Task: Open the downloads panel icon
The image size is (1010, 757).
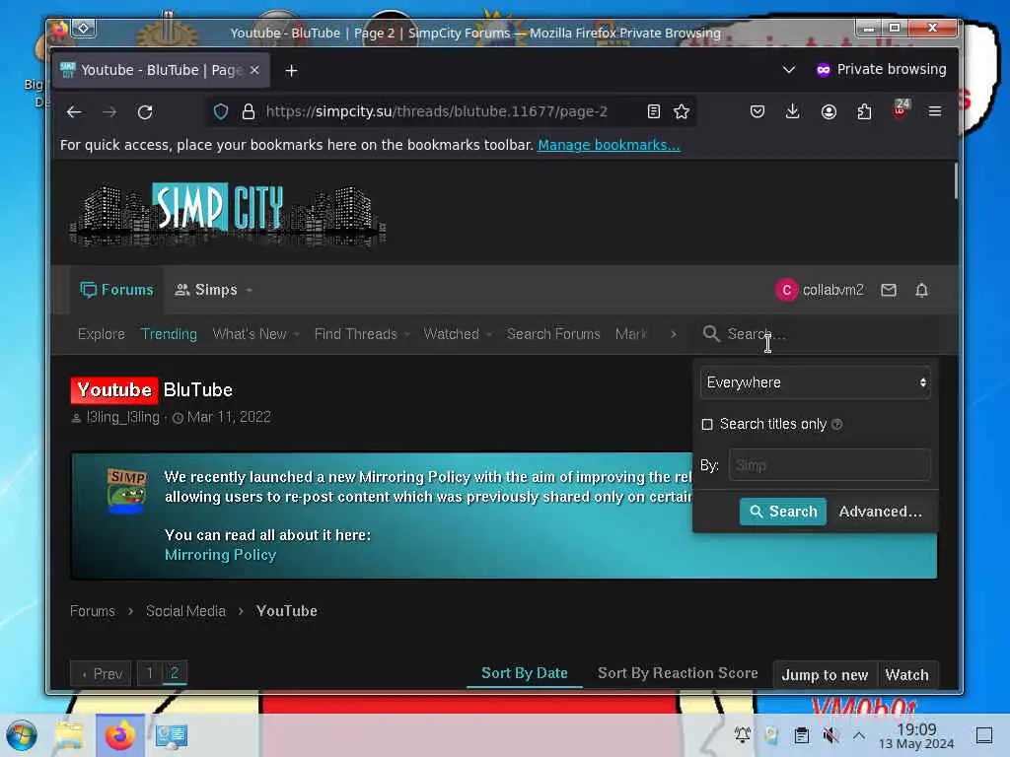Action: pyautogui.click(x=793, y=112)
